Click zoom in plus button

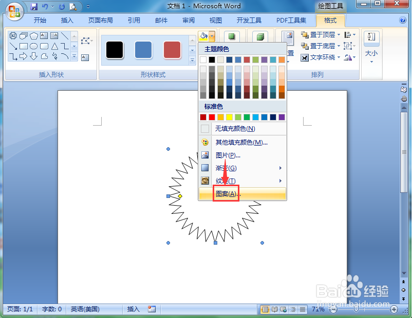point(394,310)
